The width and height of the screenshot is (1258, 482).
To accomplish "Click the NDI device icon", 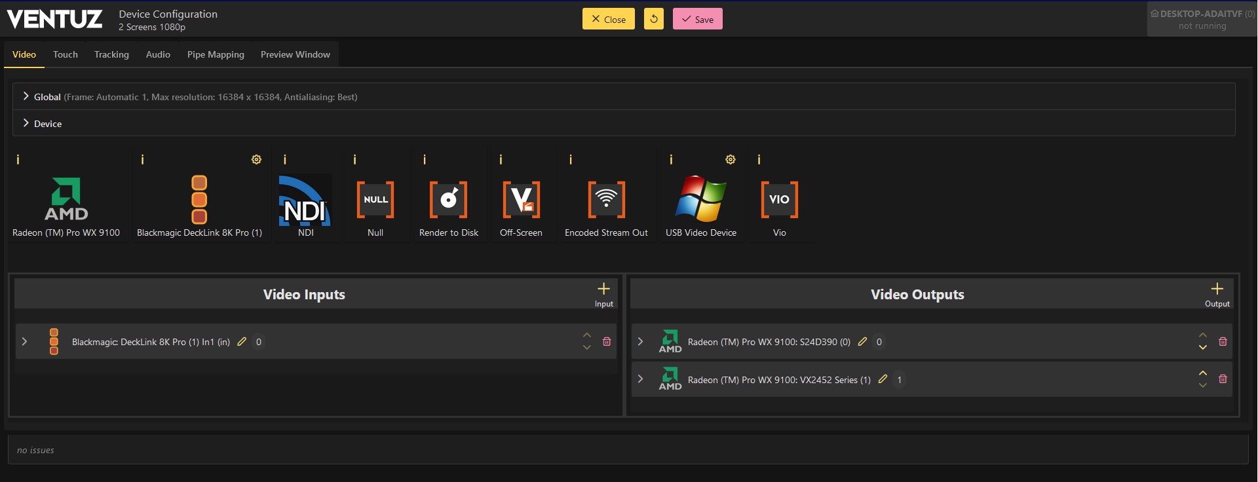I will click(x=305, y=200).
